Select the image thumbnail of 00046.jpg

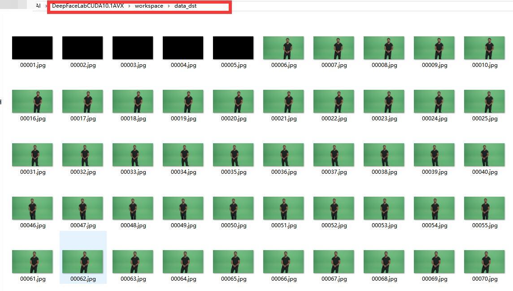[32, 208]
